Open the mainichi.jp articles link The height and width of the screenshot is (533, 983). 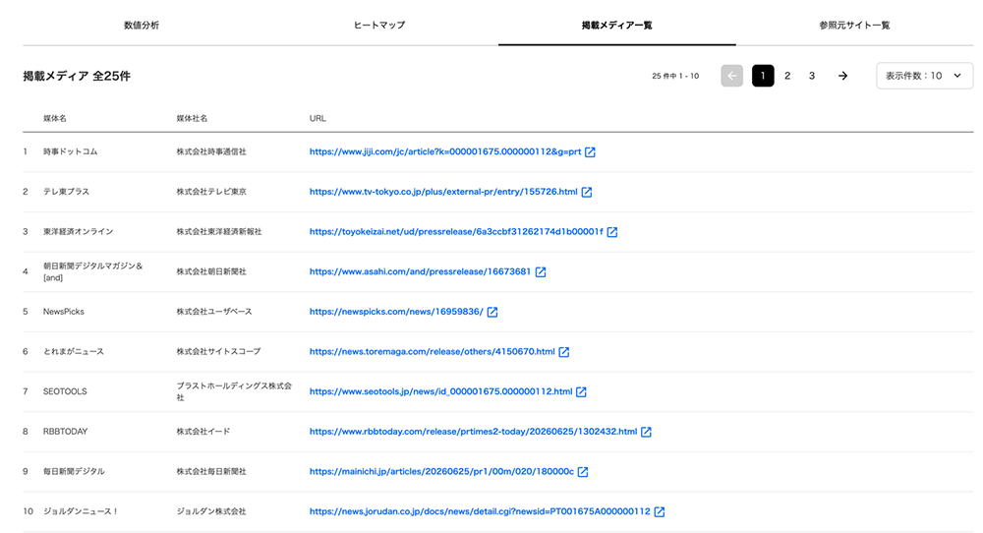[x=441, y=472]
